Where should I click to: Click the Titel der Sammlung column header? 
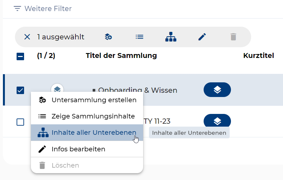click(121, 56)
